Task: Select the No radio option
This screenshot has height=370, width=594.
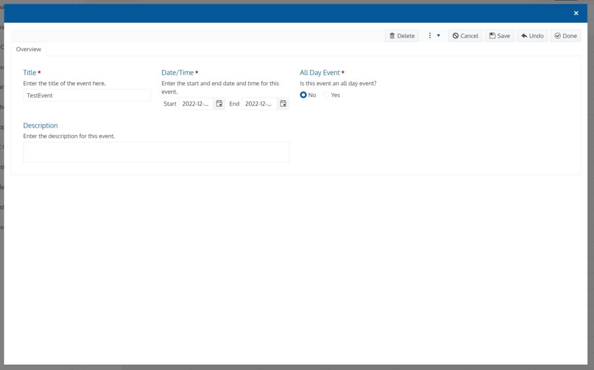Action: pyautogui.click(x=303, y=95)
